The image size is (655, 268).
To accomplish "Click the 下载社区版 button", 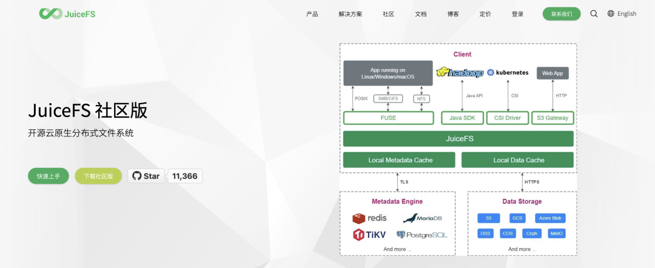I will [98, 176].
